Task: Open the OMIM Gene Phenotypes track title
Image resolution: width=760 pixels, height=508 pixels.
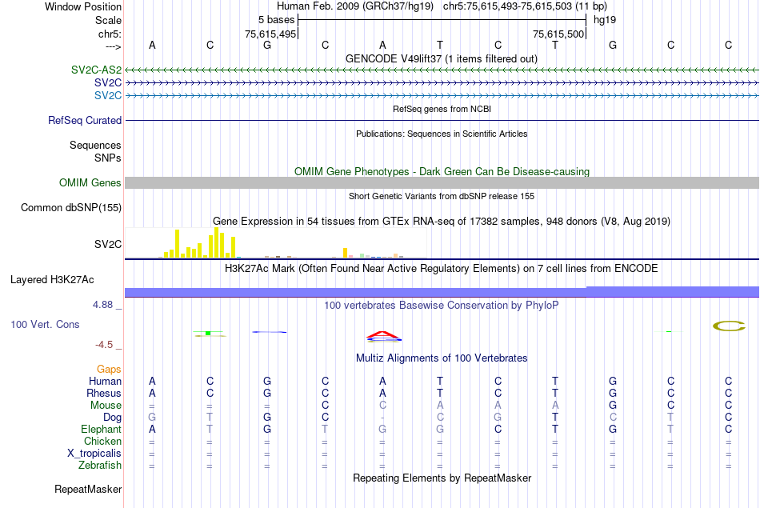Action: pos(442,171)
